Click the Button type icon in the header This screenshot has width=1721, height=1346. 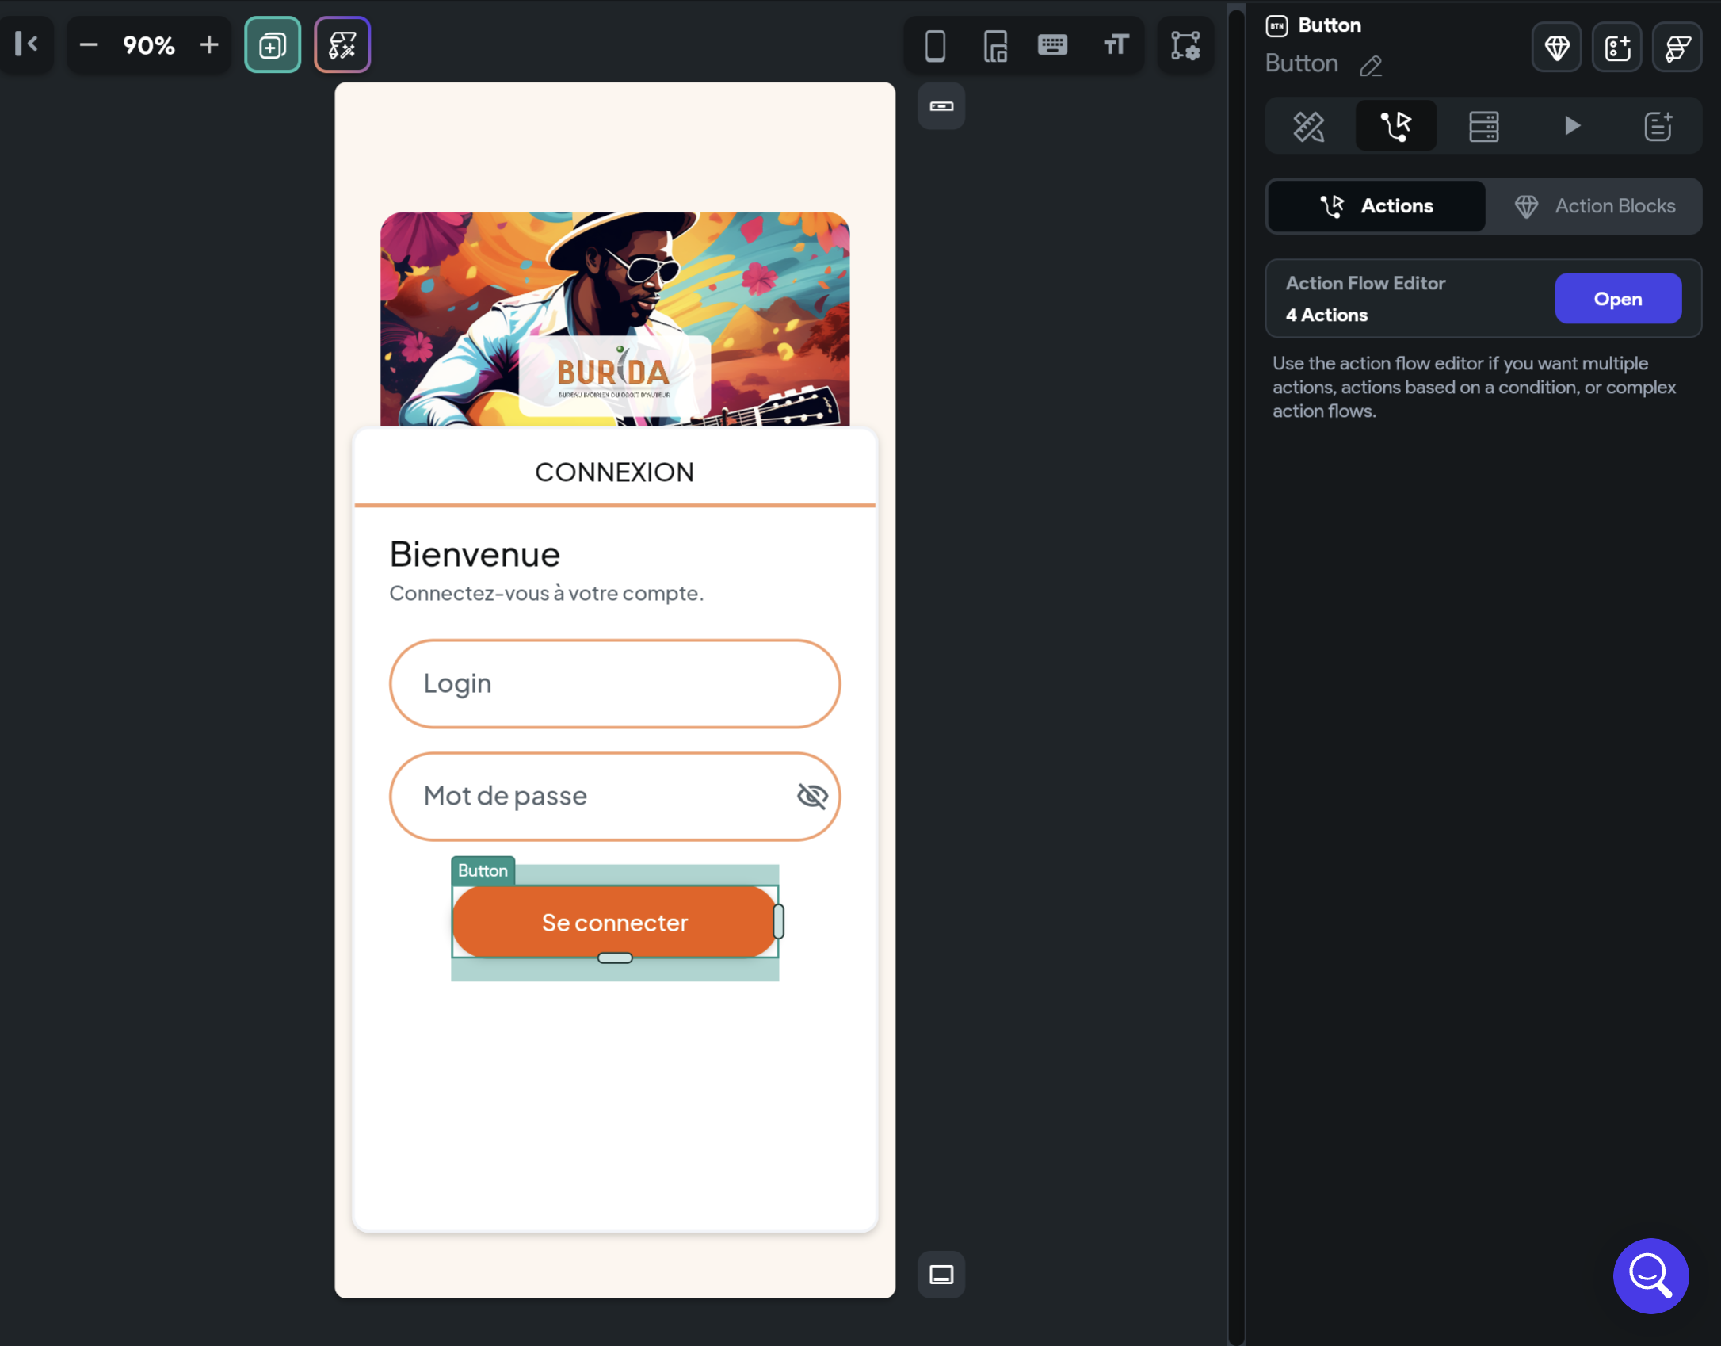[1276, 26]
